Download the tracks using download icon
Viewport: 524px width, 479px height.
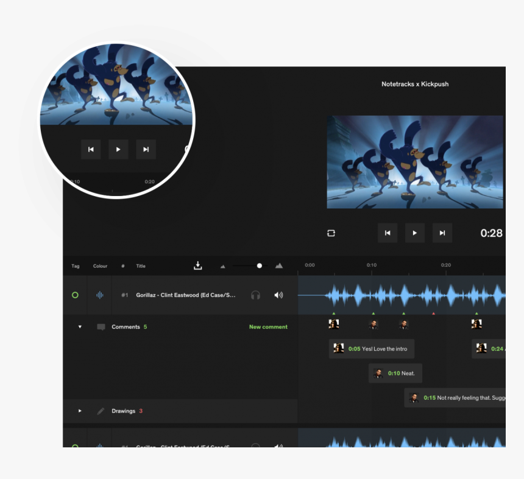tap(198, 266)
